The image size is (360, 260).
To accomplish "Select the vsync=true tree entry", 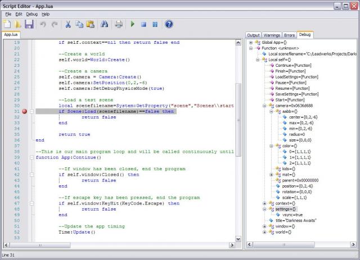I will pyautogui.click(x=293, y=215).
